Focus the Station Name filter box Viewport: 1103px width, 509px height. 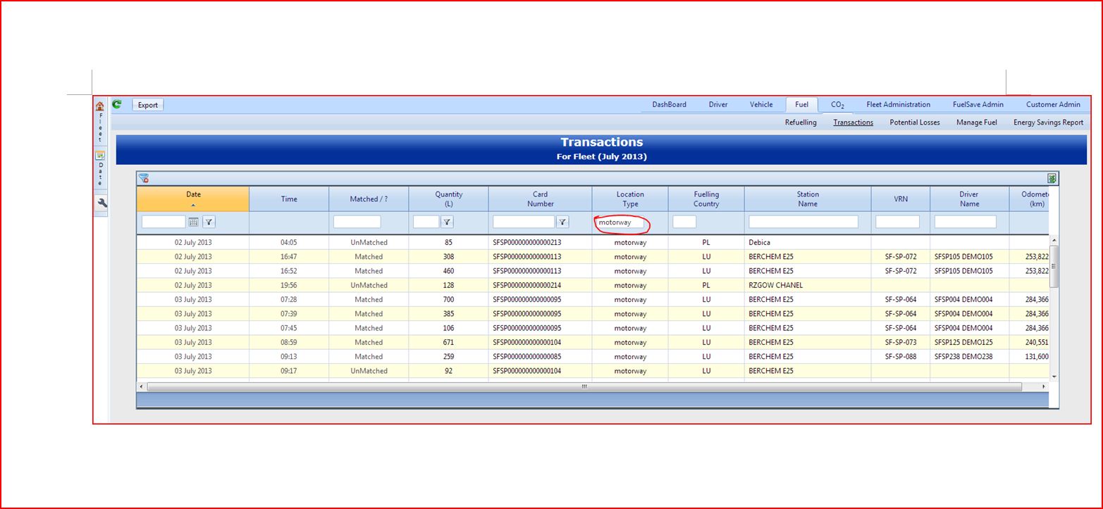click(x=803, y=222)
